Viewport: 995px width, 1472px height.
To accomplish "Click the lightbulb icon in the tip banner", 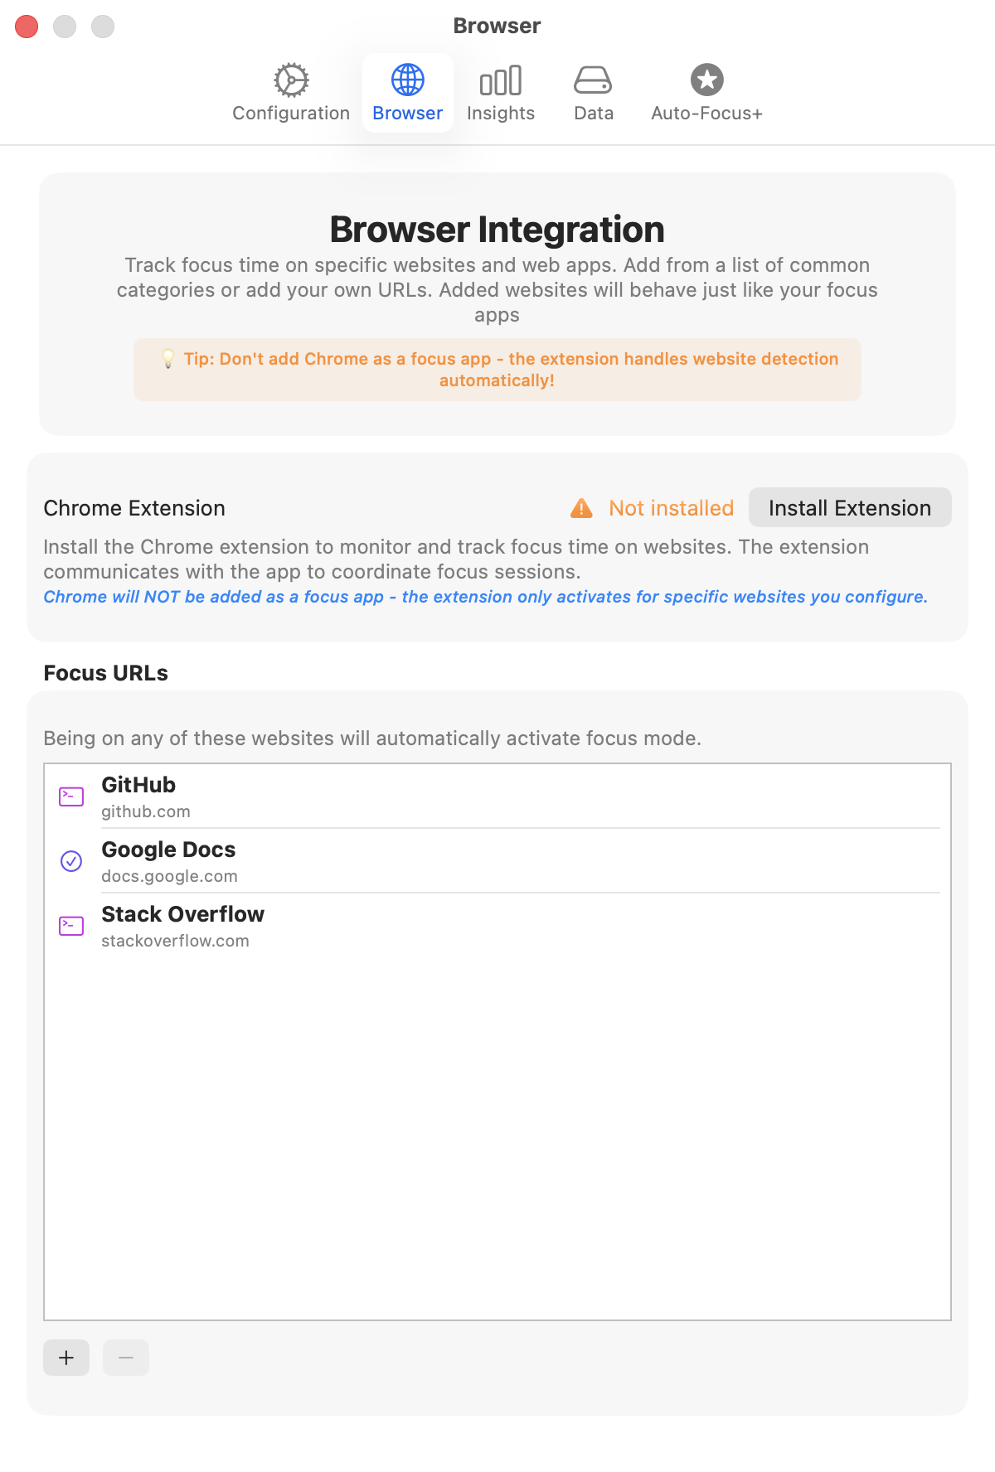I will [x=166, y=359].
